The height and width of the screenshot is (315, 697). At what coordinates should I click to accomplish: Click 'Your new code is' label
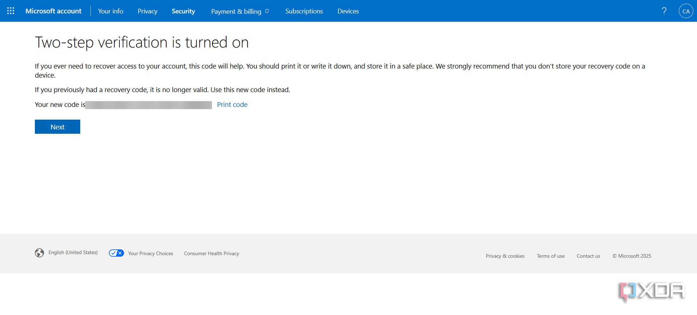pyautogui.click(x=60, y=104)
